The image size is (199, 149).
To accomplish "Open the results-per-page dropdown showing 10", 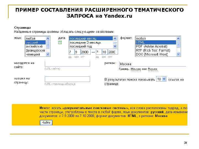I will click(161, 79).
